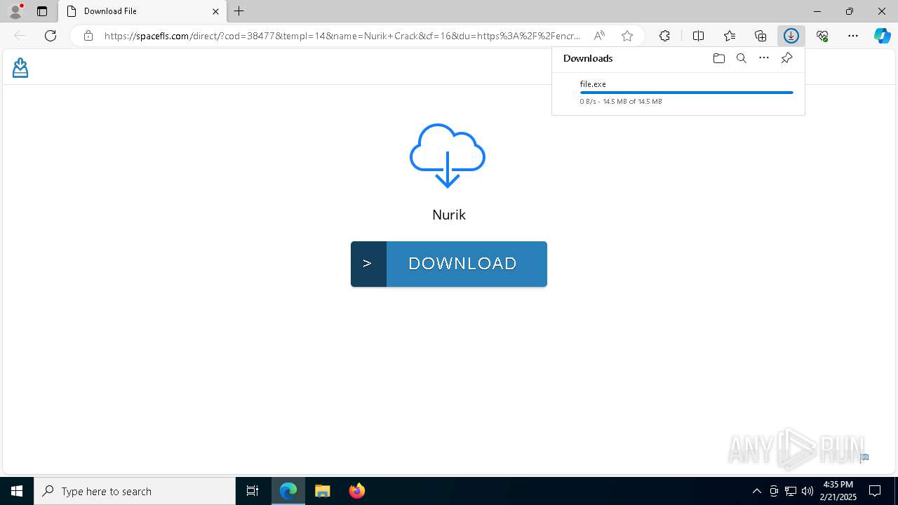
Task: Click the Read aloud icon in address bar
Action: coord(599,36)
